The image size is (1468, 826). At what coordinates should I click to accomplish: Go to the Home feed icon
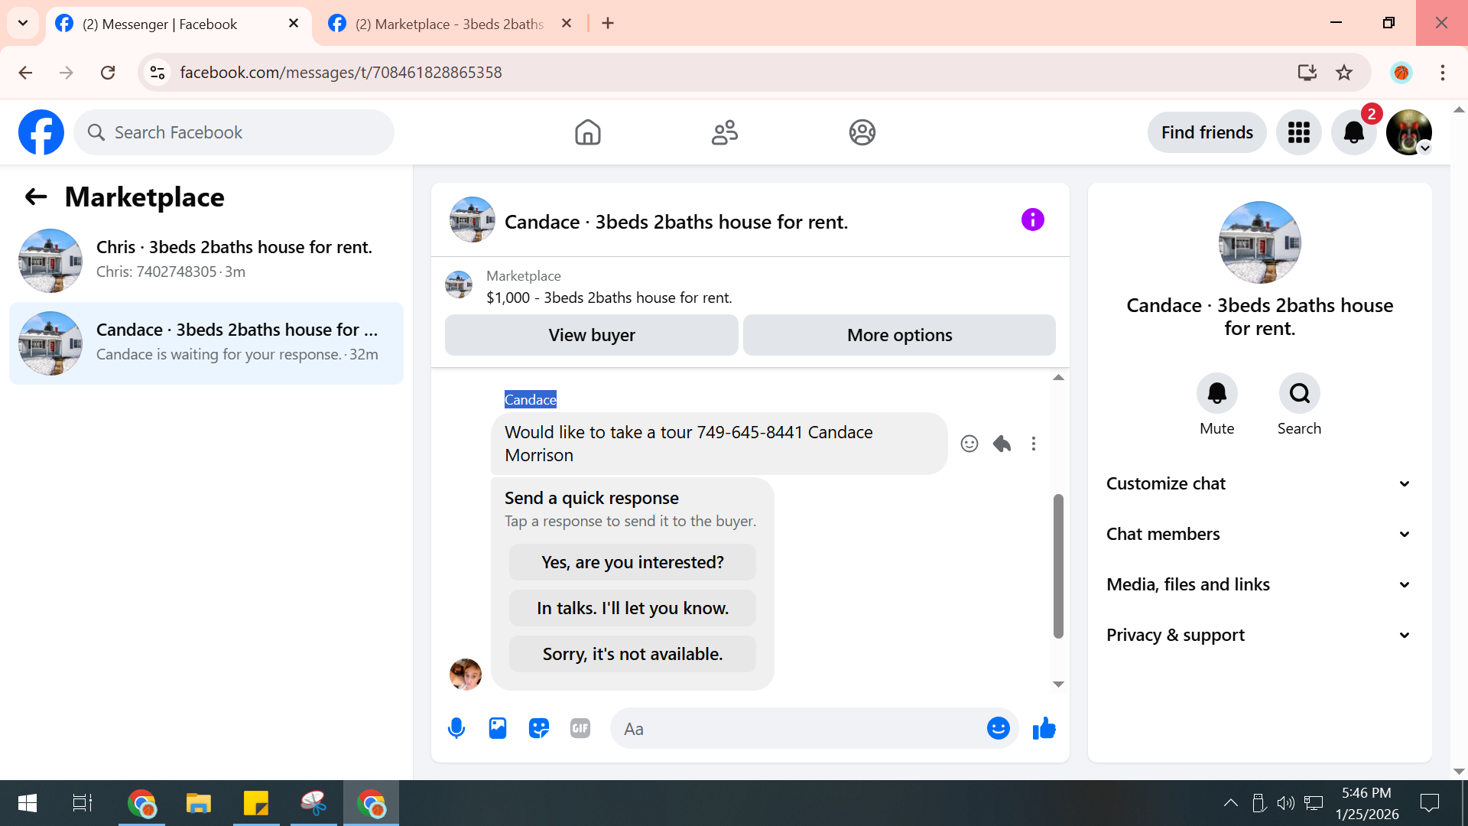point(587,132)
